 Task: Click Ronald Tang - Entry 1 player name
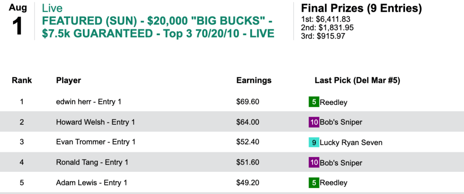[92, 163]
